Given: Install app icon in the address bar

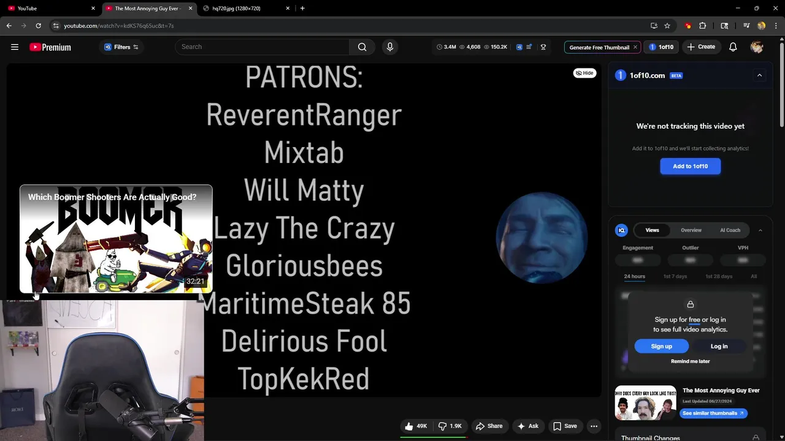Looking at the screenshot, I should point(654,26).
